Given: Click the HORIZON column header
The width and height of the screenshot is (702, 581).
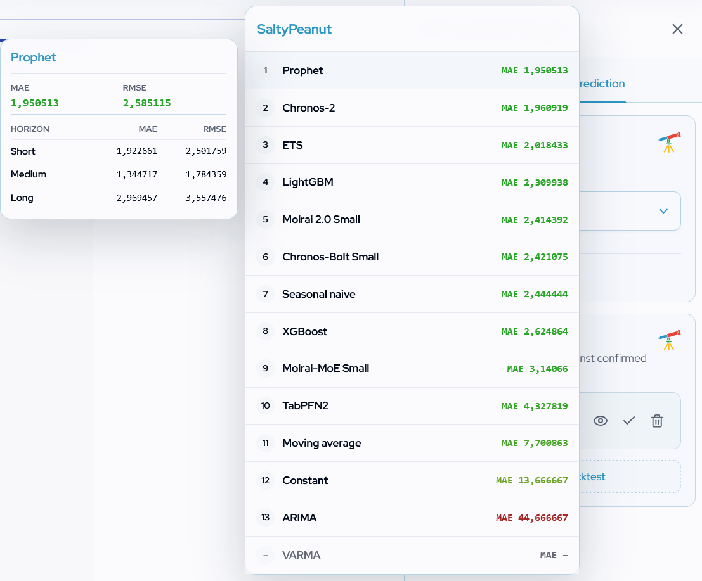Looking at the screenshot, I should (x=30, y=129).
